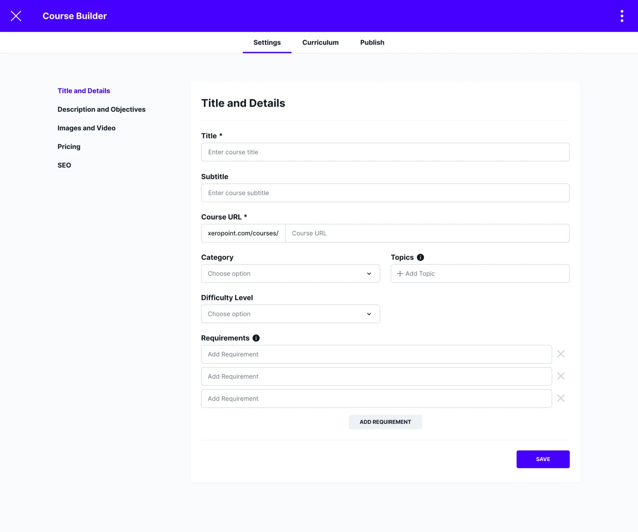
Task: Focus the second Add Requirement input
Action: coord(376,376)
